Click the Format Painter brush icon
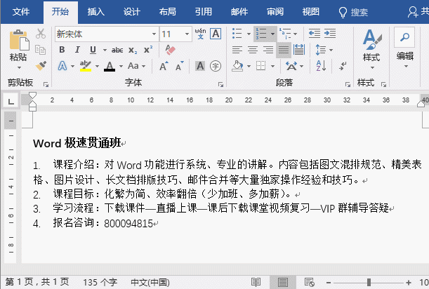This screenshot has width=429, height=289. [x=41, y=65]
